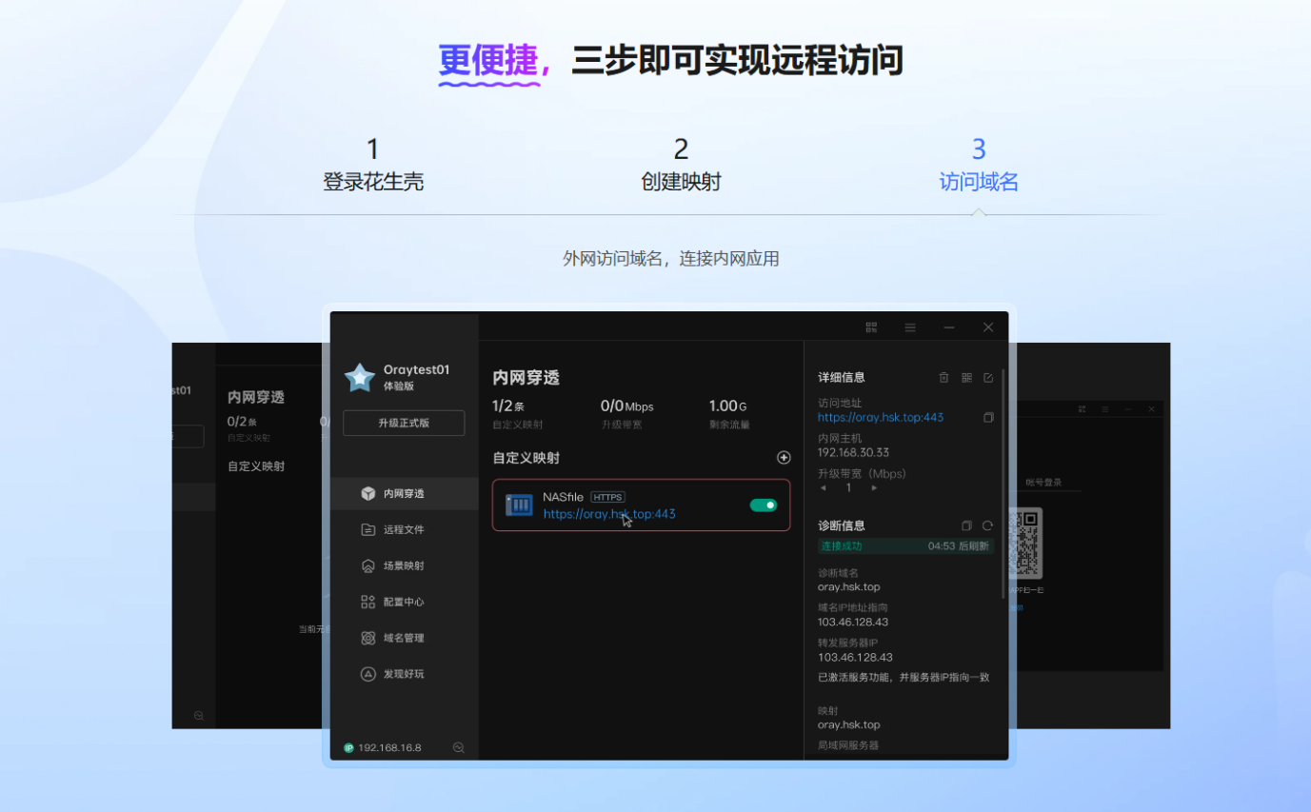Click the 帐号登录 tab in the right background window

coord(1043,483)
